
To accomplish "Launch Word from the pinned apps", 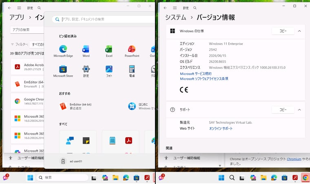I will 86,51.
